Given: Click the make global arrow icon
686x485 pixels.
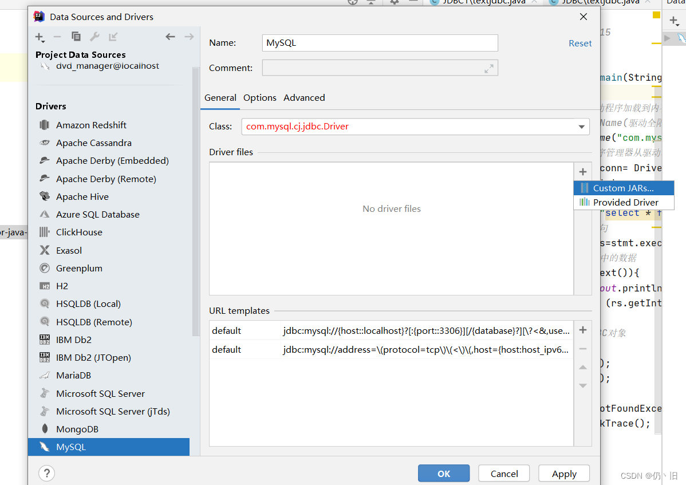Looking at the screenshot, I should click(x=113, y=37).
